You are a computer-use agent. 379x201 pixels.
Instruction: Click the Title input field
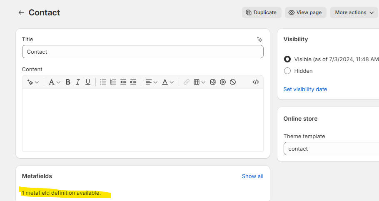click(x=142, y=52)
